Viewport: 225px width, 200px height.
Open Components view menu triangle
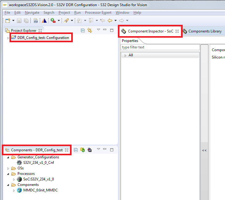coord(99,149)
